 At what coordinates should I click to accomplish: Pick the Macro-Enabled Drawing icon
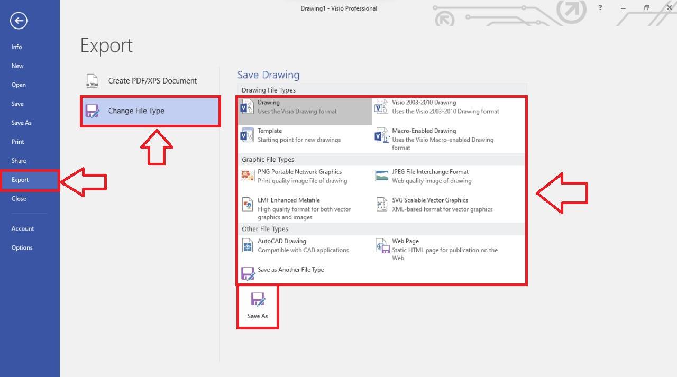tap(381, 135)
